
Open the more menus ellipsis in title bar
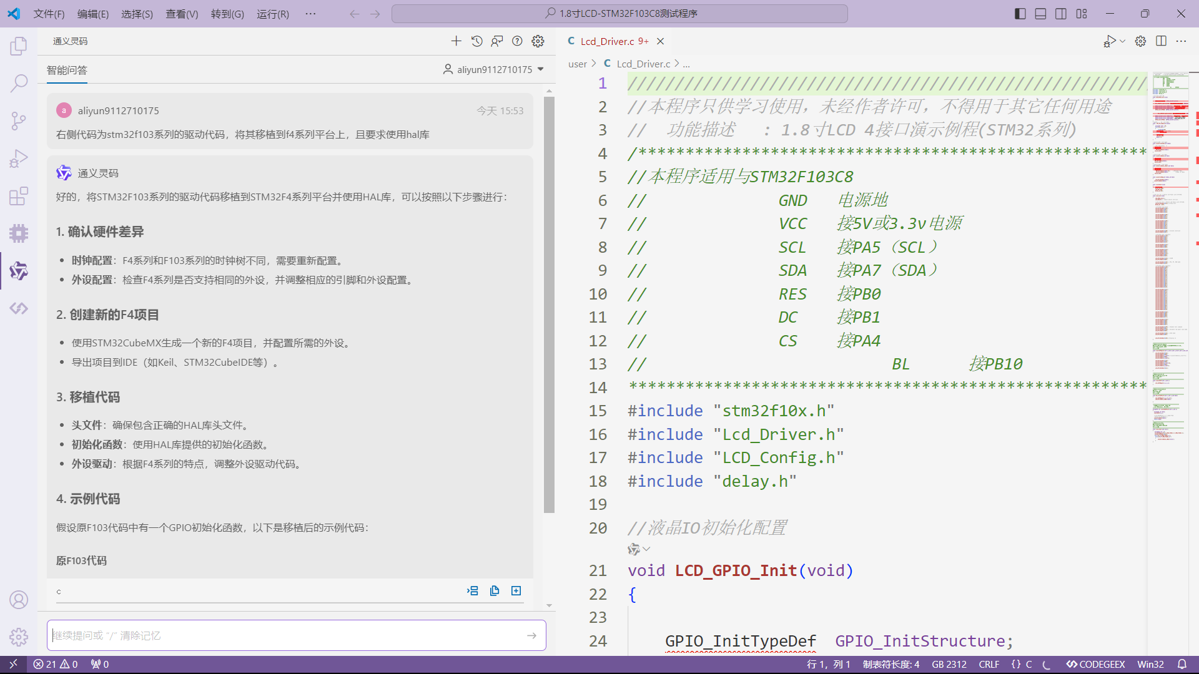(310, 14)
